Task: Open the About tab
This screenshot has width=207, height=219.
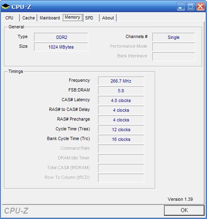Action: [108, 18]
